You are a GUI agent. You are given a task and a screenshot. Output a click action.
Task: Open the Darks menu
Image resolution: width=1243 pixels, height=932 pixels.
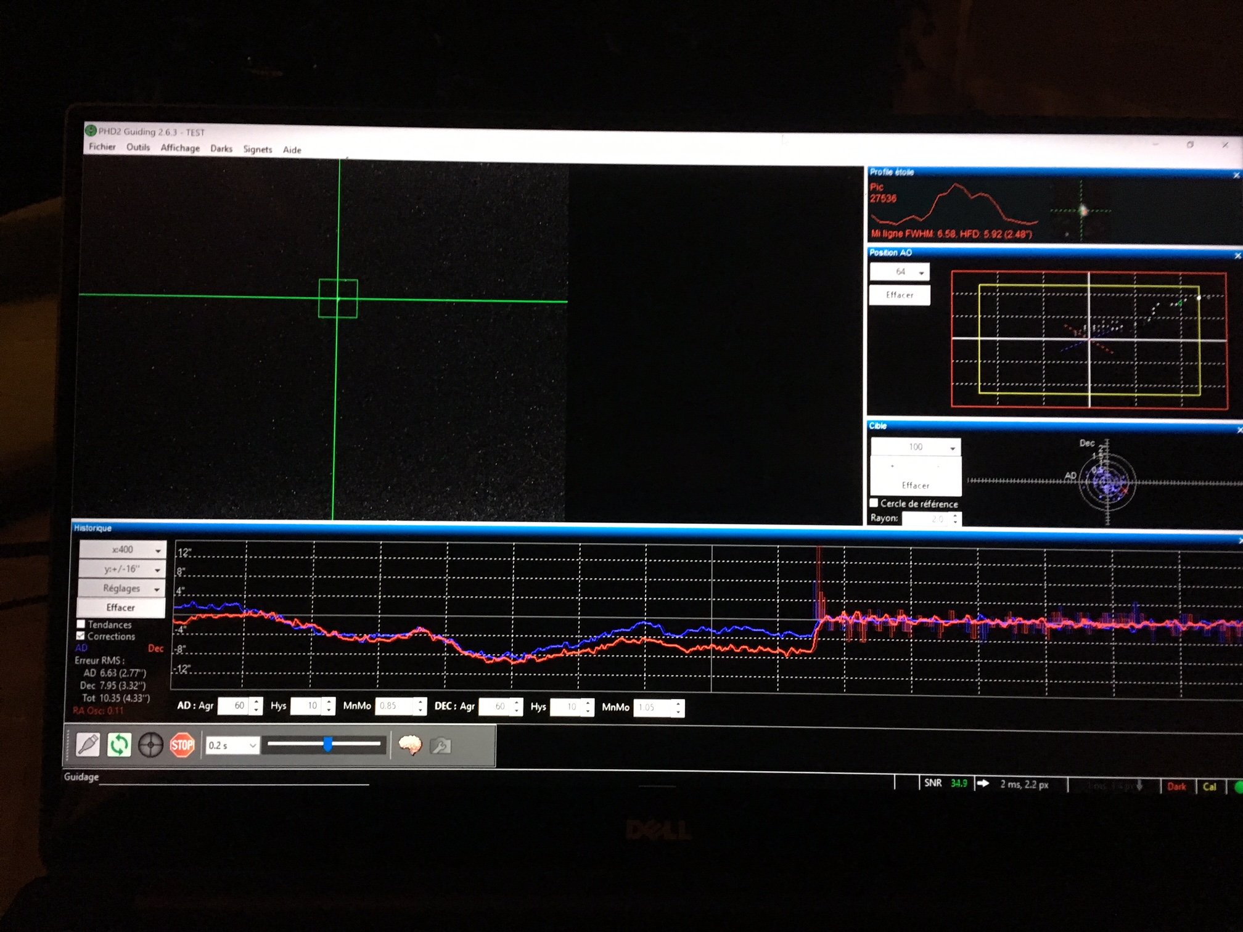click(221, 149)
